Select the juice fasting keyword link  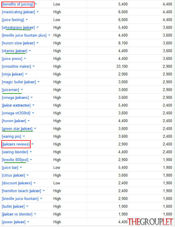13,20
